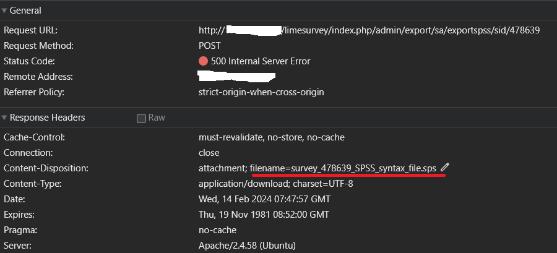Click the Request URL value
Screen dimensions: 557x253
pos(369,30)
